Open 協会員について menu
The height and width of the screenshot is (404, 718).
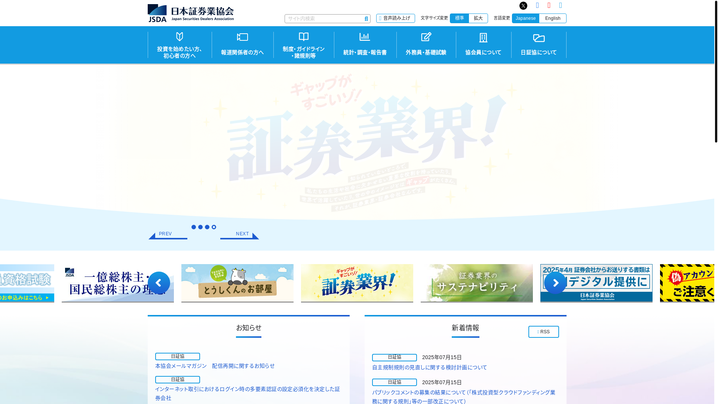[x=484, y=45]
